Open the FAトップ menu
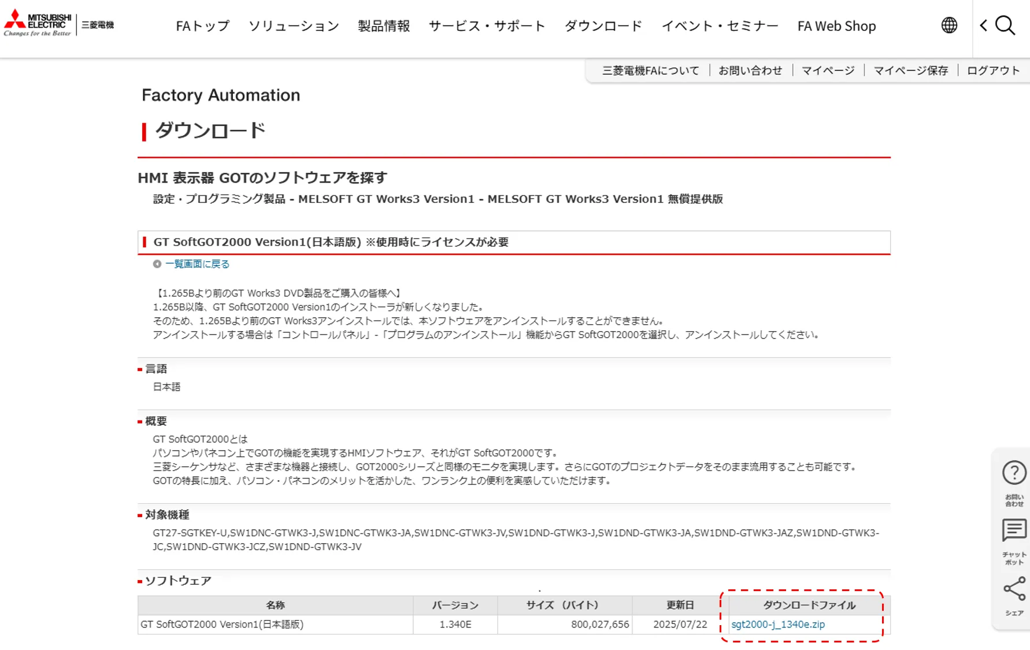The width and height of the screenshot is (1030, 650). coord(202,26)
